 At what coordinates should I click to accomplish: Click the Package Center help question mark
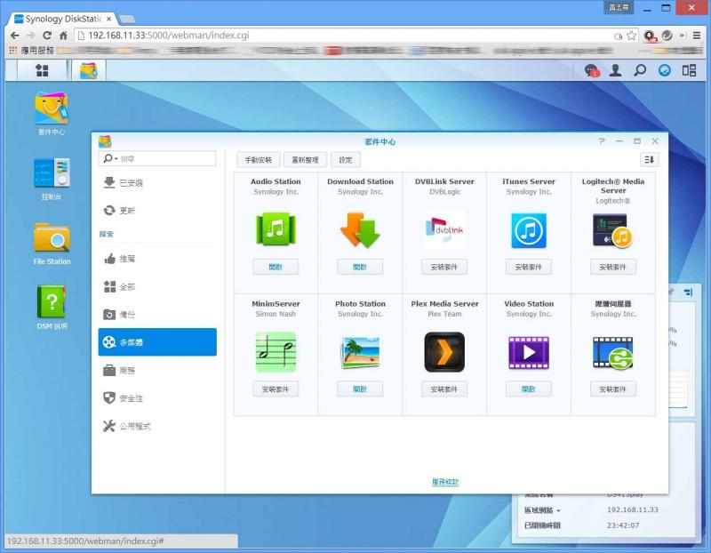point(602,141)
